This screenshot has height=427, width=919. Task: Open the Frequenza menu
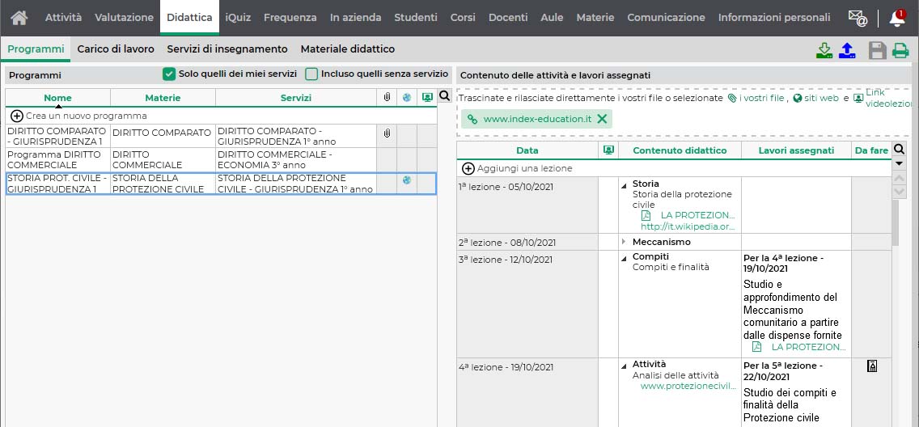coord(290,18)
